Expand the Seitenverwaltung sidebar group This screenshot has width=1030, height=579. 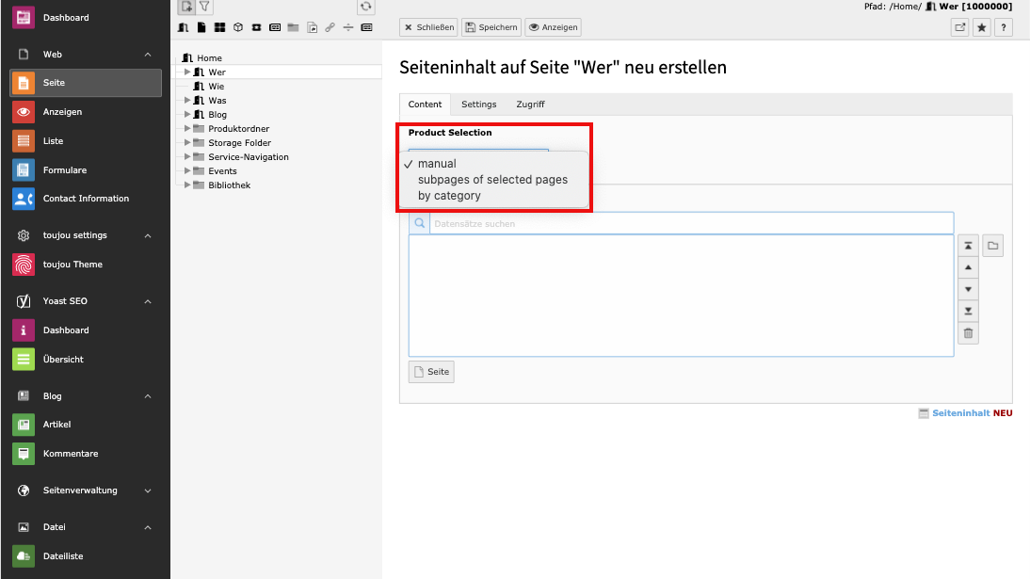pos(148,491)
